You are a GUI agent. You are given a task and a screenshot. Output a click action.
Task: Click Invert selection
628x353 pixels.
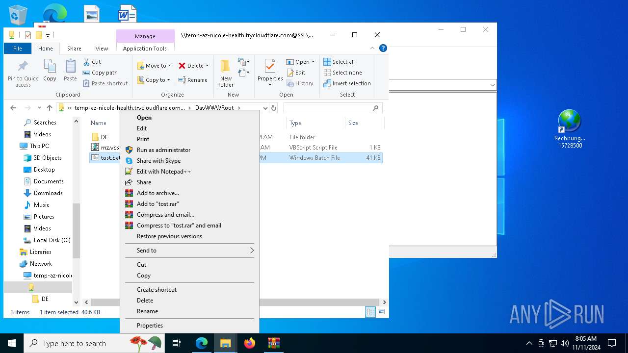(347, 83)
